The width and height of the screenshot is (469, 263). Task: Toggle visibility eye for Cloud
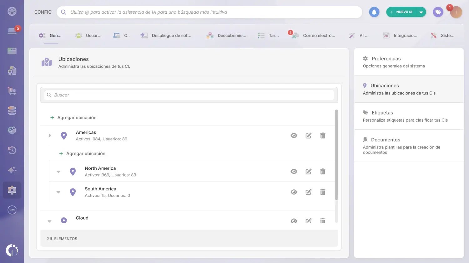[x=294, y=221]
